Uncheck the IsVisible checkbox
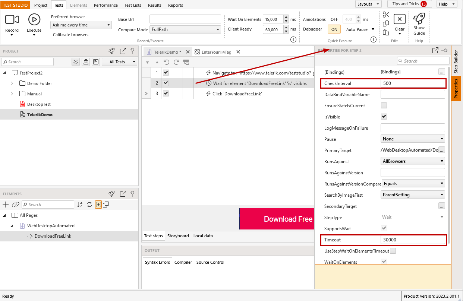463x301 pixels. pos(384,117)
